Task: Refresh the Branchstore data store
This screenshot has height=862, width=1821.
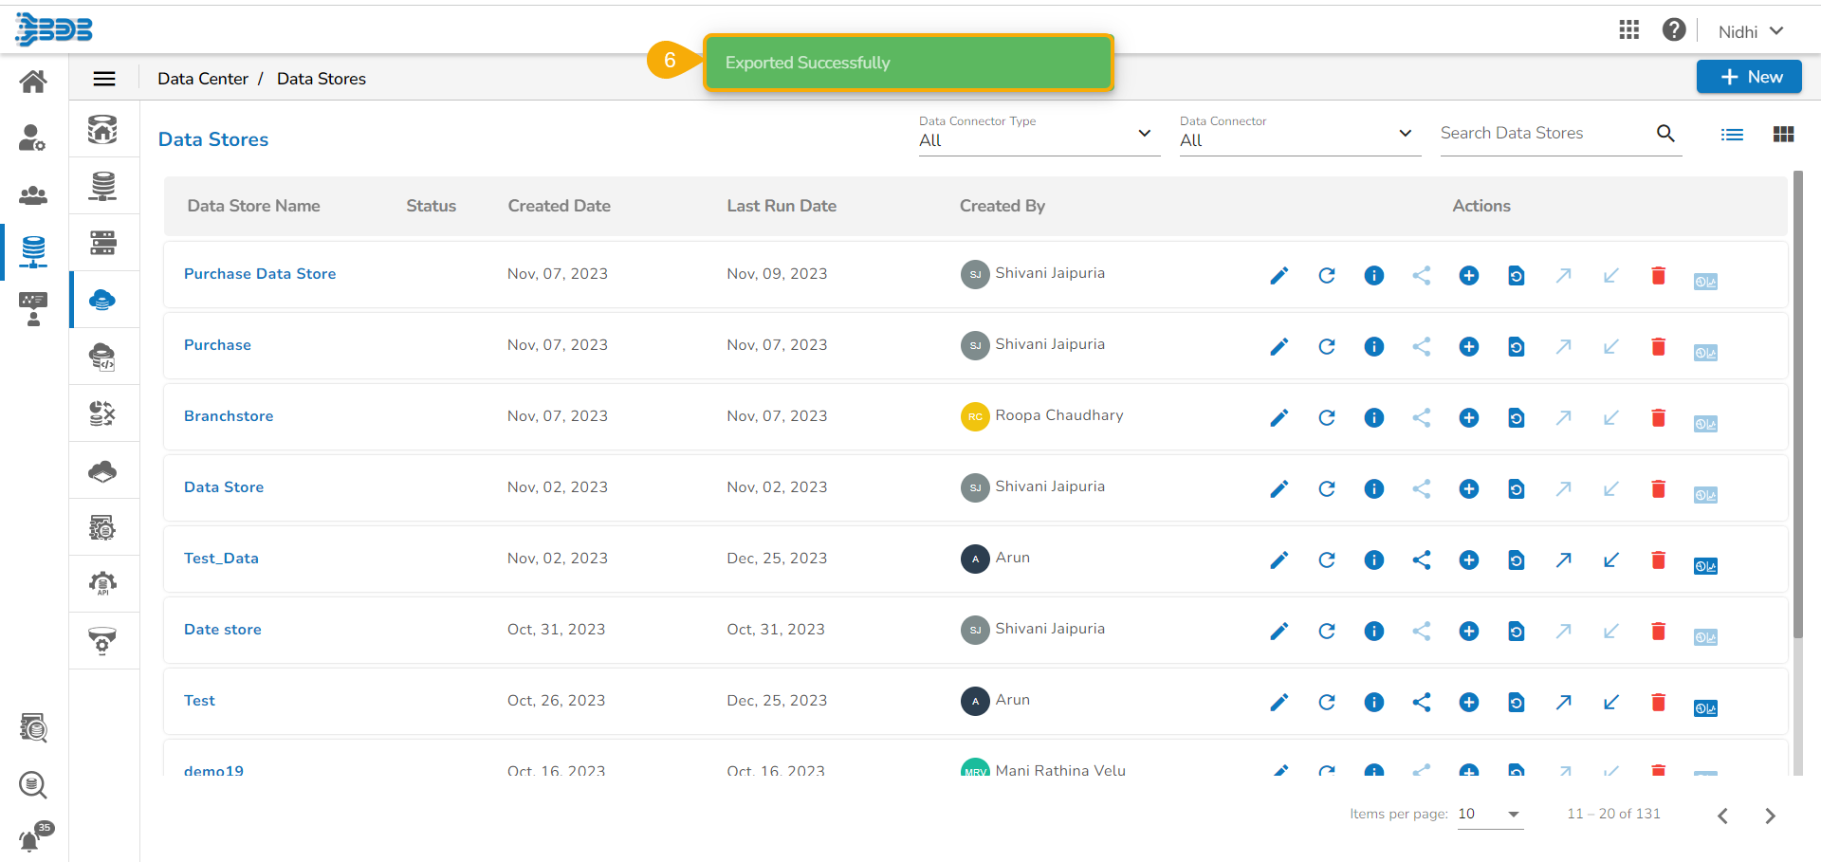Action: (x=1326, y=417)
